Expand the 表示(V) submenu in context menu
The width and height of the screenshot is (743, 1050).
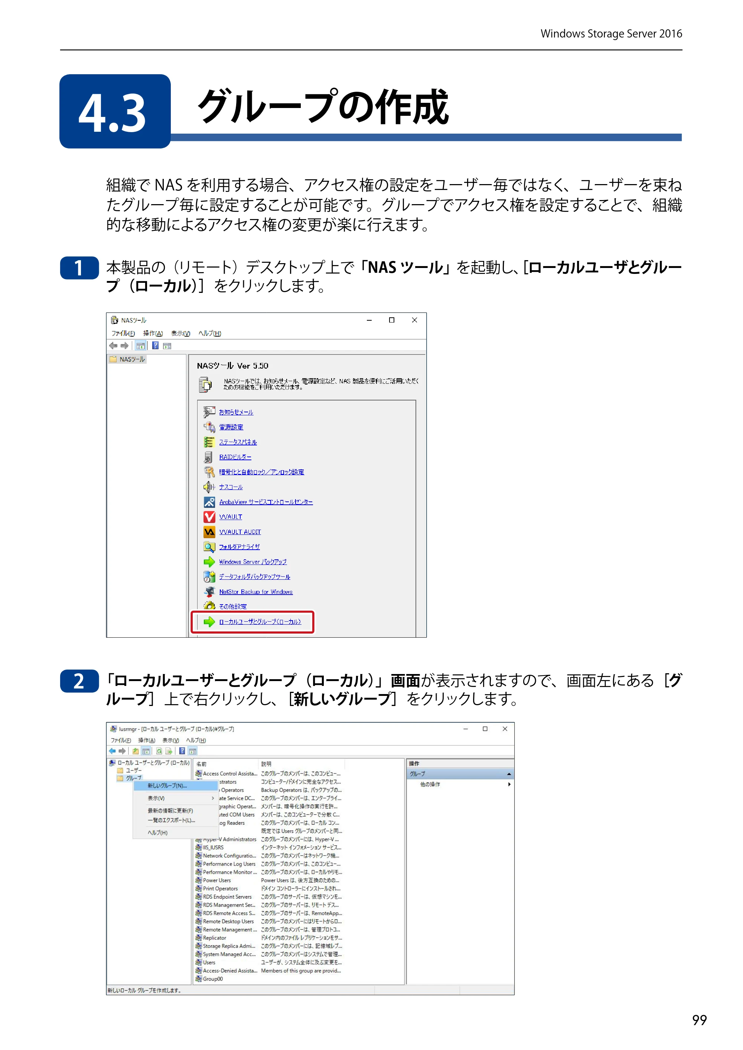tap(176, 798)
